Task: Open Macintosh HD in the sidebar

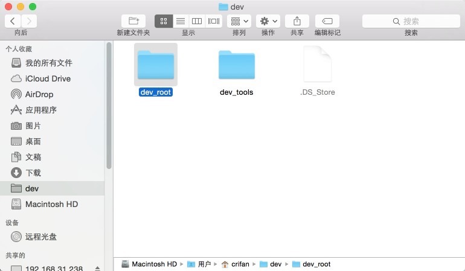Action: [52, 204]
